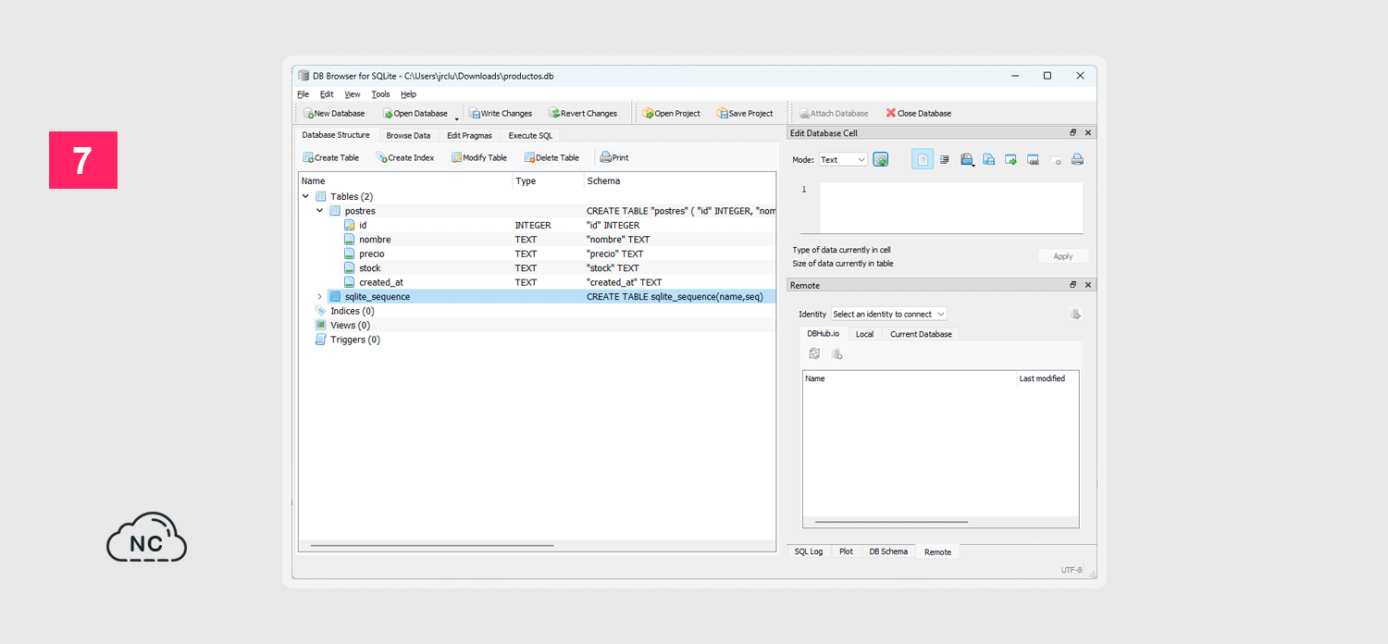1388x644 pixels.
Task: Open the Edit menu
Action: [327, 94]
